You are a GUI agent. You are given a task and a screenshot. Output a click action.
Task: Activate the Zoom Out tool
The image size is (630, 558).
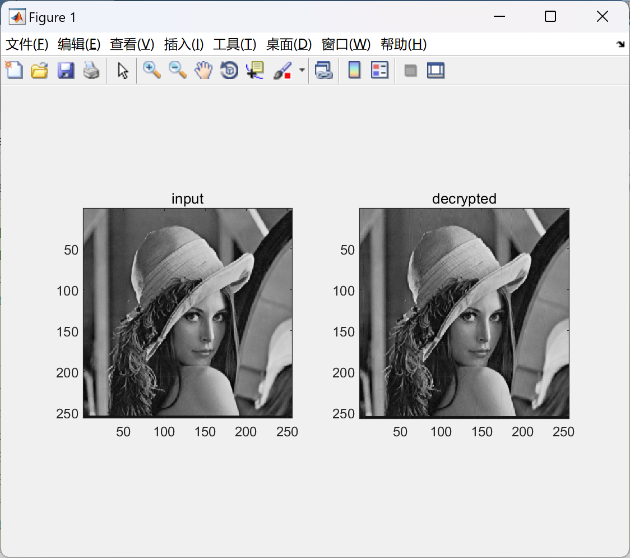pyautogui.click(x=178, y=70)
